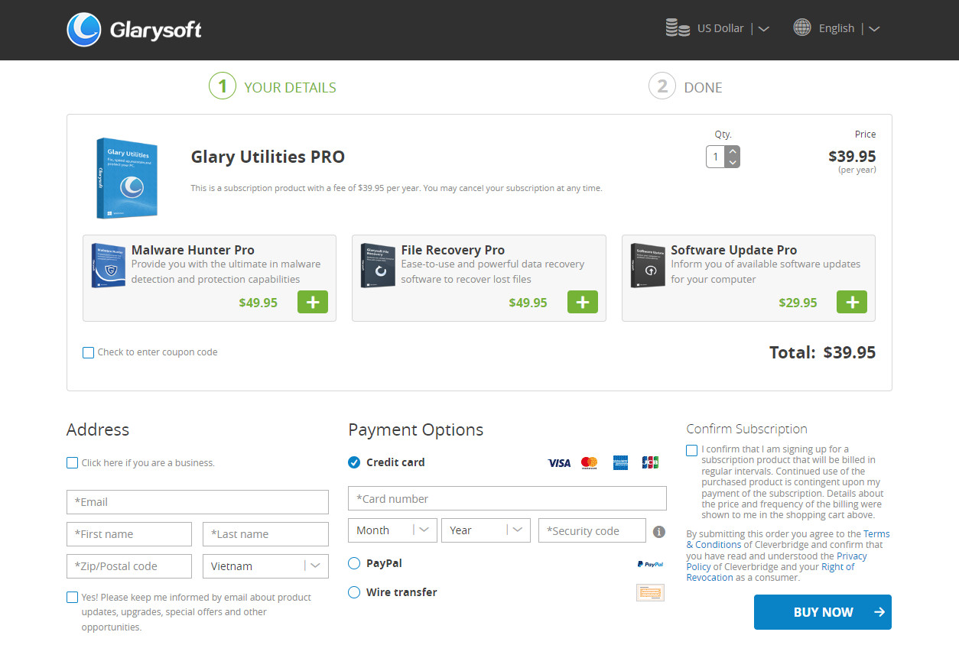The width and height of the screenshot is (959, 645).
Task: Select the PayPal payment option
Action: (354, 563)
